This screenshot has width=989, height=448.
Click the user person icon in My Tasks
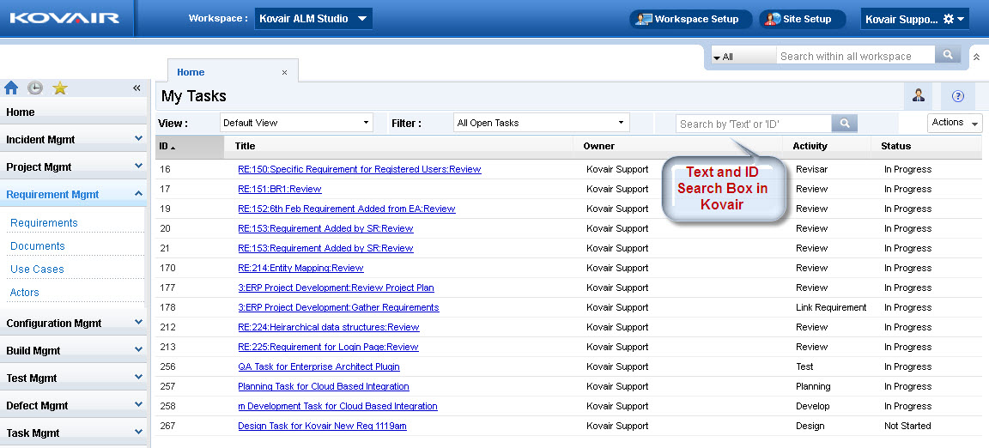[919, 96]
